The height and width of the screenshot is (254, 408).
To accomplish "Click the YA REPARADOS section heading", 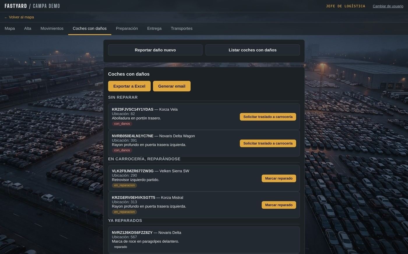I will [x=125, y=221].
